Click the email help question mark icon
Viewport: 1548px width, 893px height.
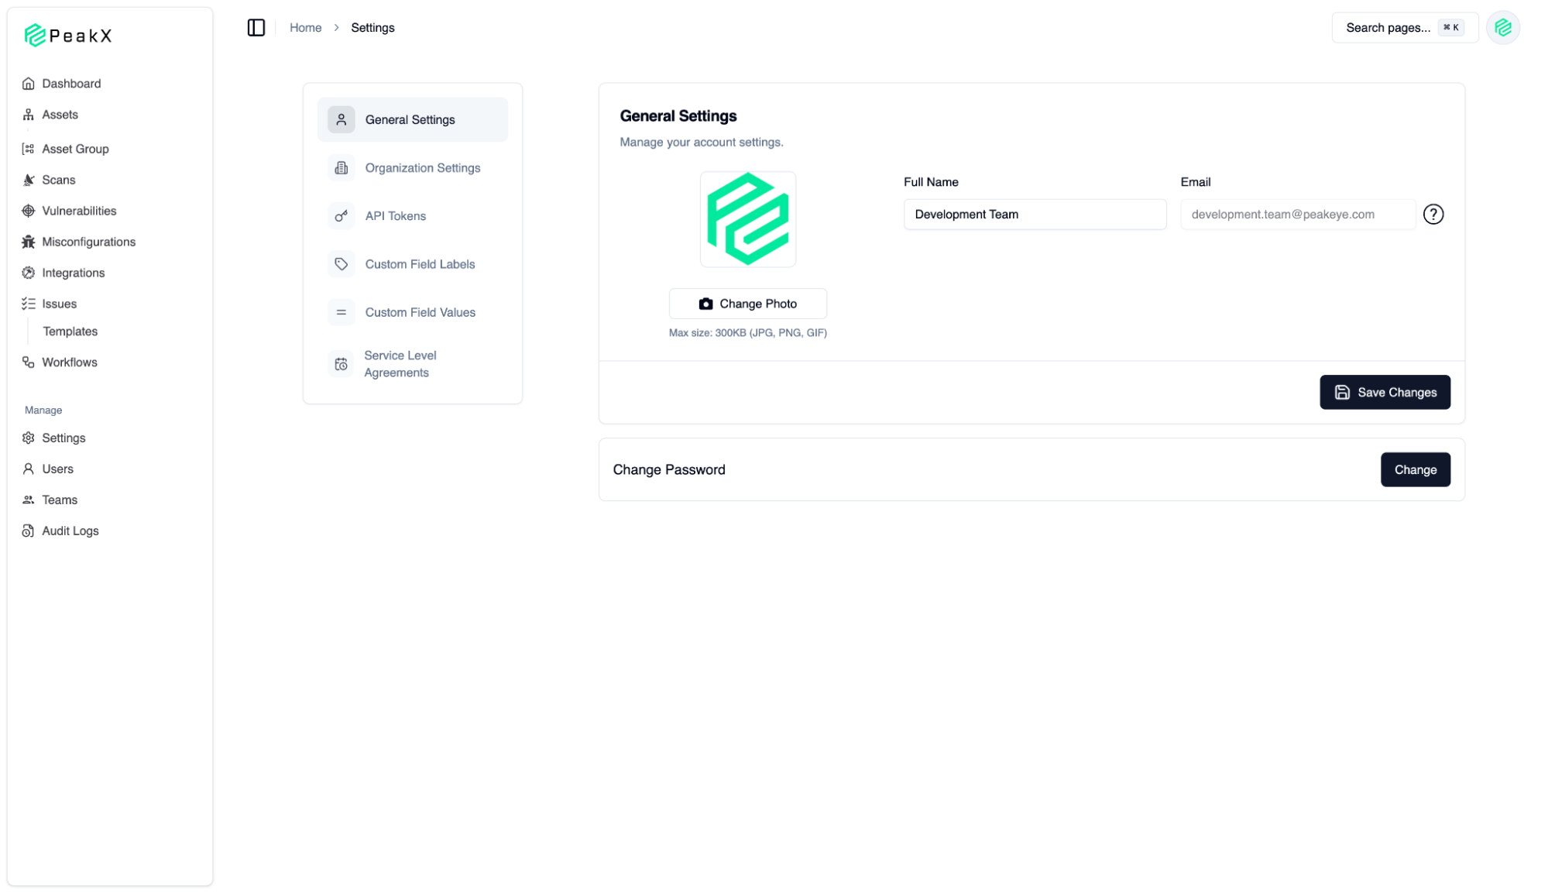[1433, 215]
